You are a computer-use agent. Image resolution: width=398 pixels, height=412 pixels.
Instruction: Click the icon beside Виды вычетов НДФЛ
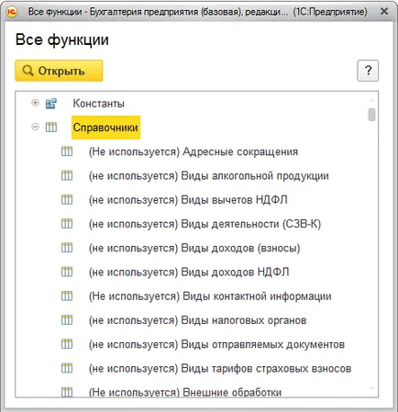[67, 199]
